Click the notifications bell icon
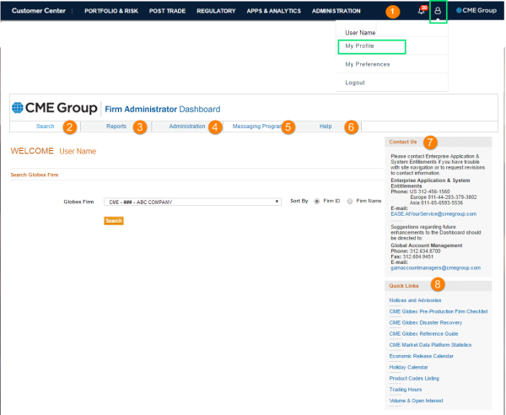This screenshot has height=415, width=506. pyautogui.click(x=421, y=11)
